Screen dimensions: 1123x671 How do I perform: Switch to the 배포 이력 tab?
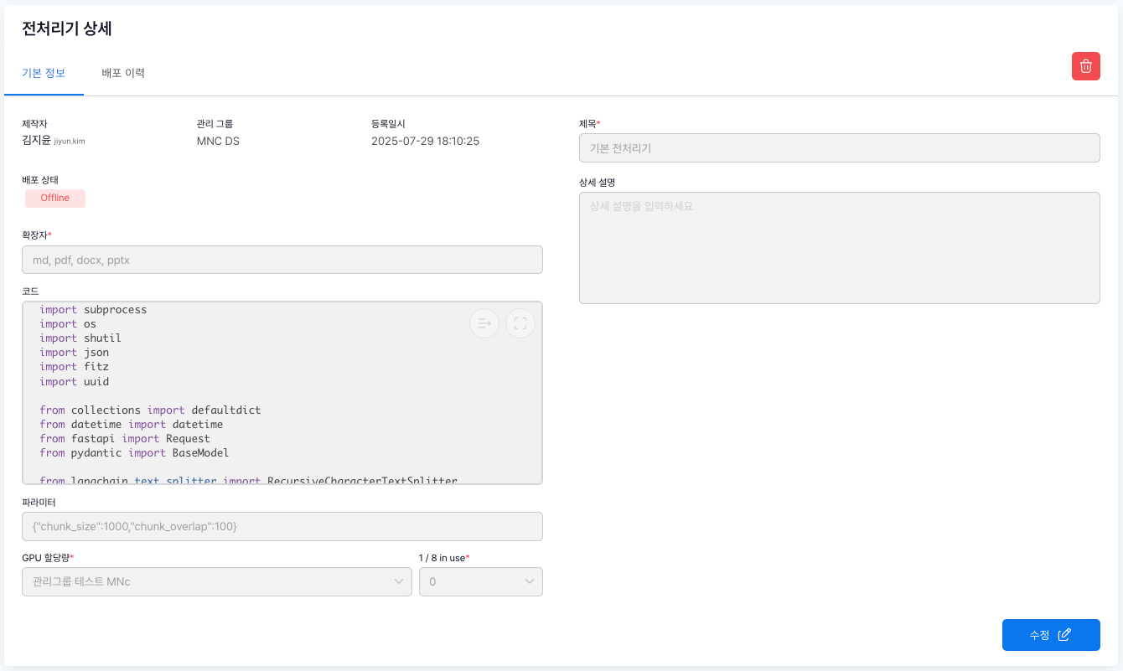click(x=123, y=73)
